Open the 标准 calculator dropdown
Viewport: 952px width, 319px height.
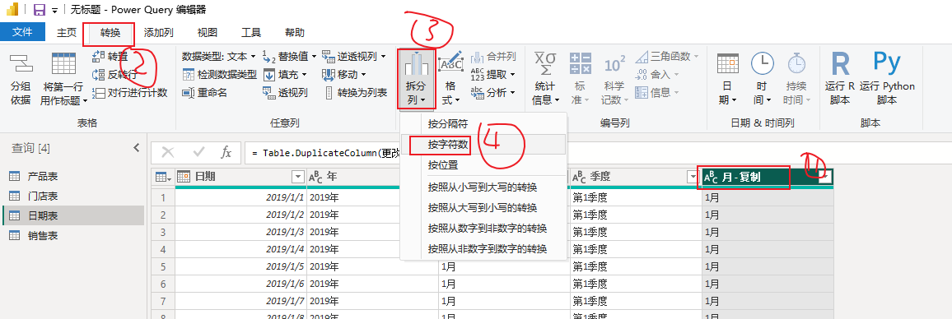(581, 79)
